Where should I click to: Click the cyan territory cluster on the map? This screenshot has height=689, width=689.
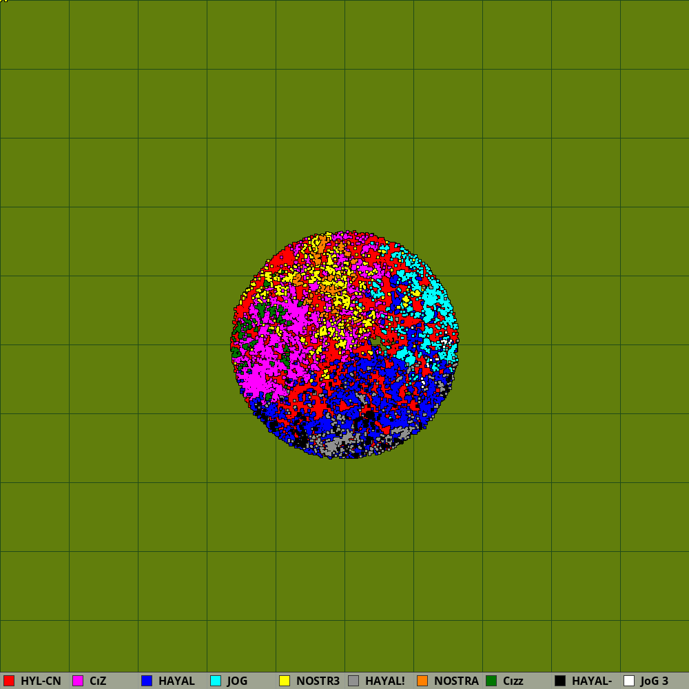[433, 299]
